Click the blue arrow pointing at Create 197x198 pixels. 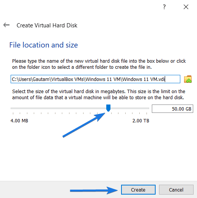coord(94,190)
